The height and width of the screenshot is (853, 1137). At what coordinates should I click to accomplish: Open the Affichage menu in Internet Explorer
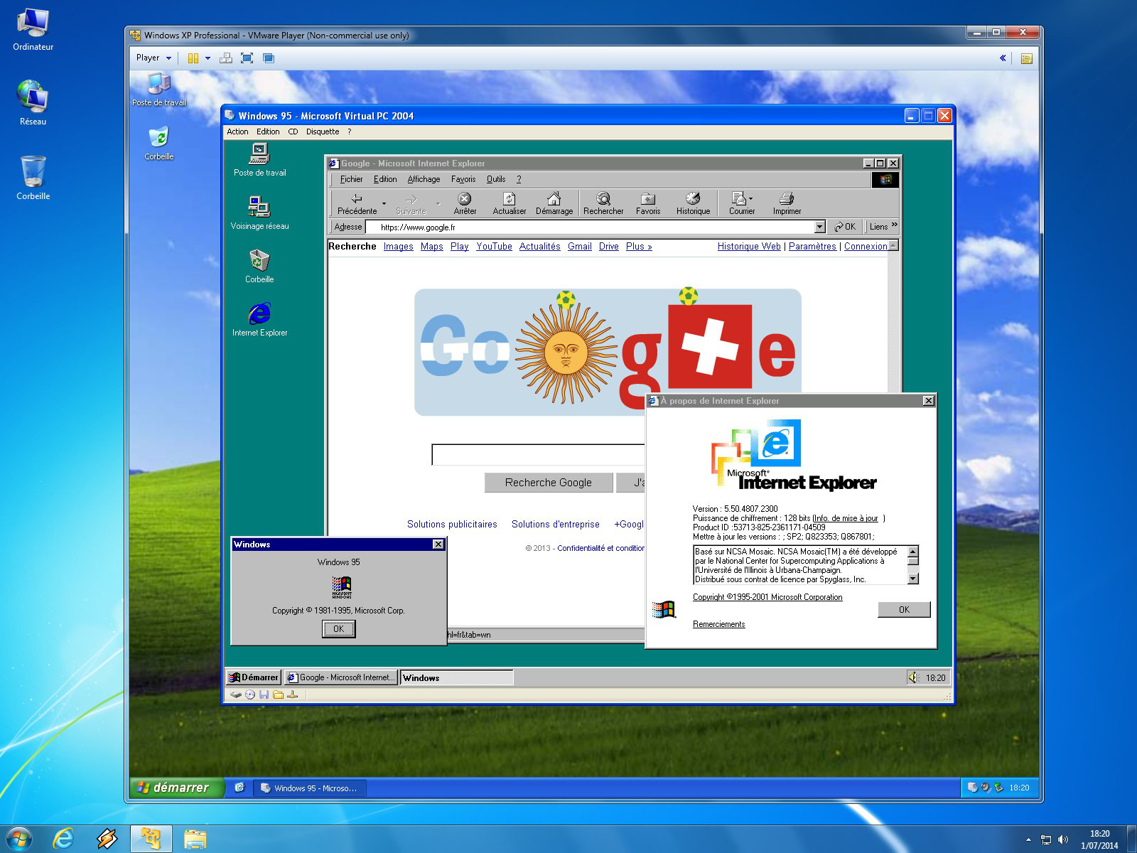point(424,179)
